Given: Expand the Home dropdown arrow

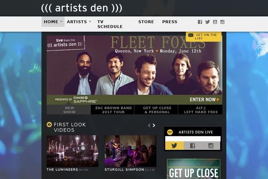Looking at the screenshot, I should tap(61, 22).
